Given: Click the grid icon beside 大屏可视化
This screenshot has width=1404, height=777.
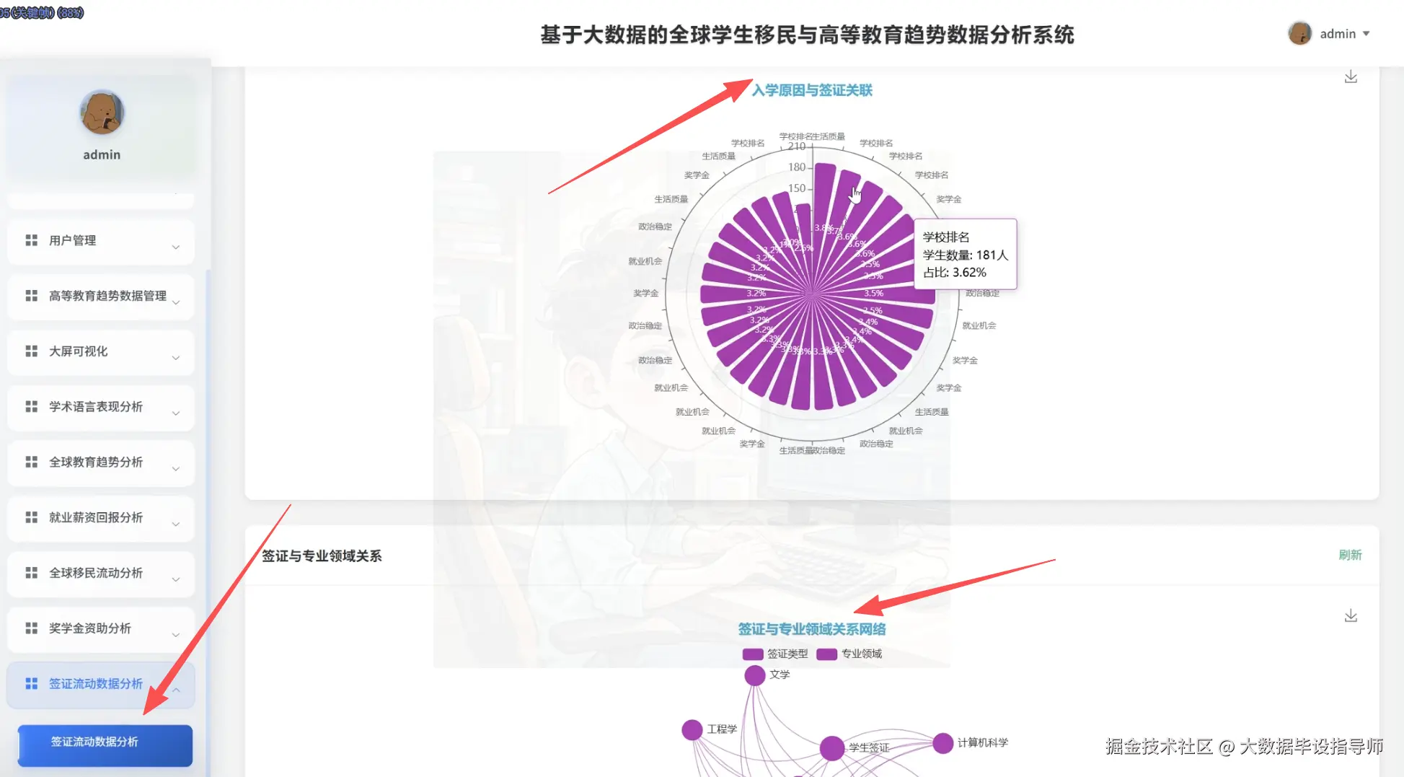Looking at the screenshot, I should [31, 351].
